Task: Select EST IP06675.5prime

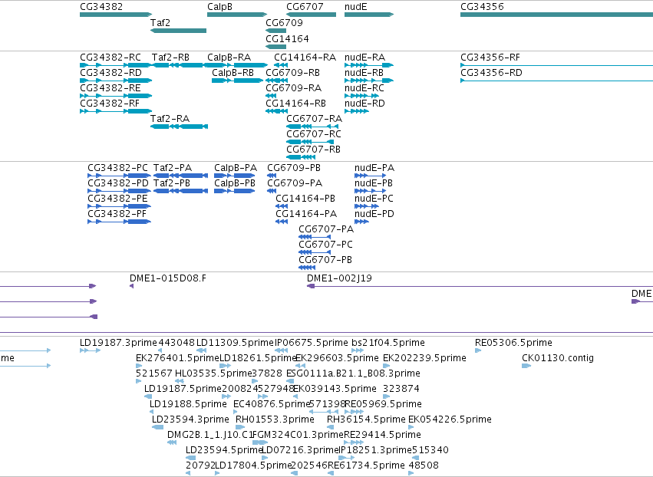Action: [311, 343]
